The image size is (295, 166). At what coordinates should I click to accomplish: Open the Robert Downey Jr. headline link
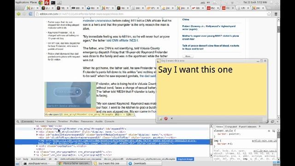tap(209, 28)
